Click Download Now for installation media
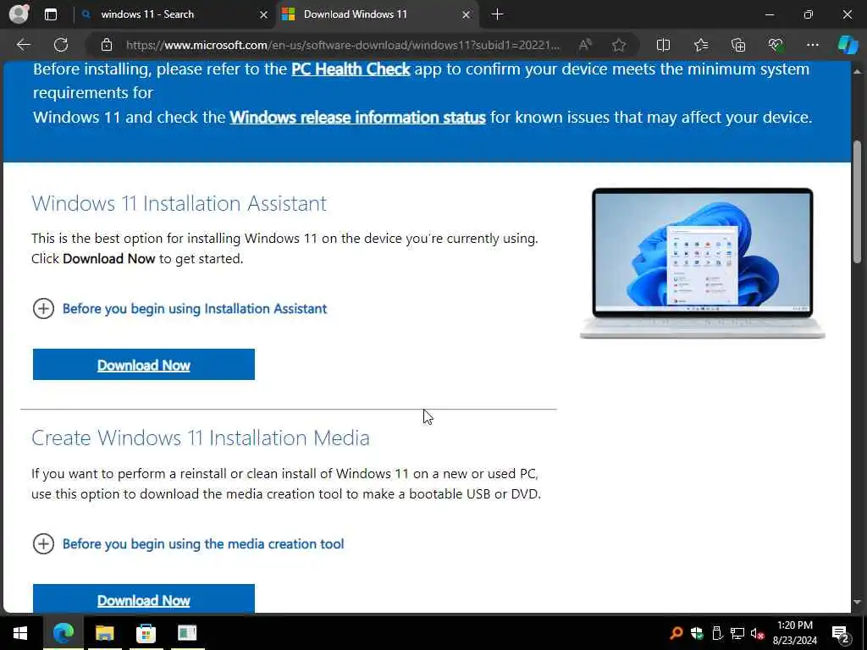The image size is (867, 650). tap(144, 599)
